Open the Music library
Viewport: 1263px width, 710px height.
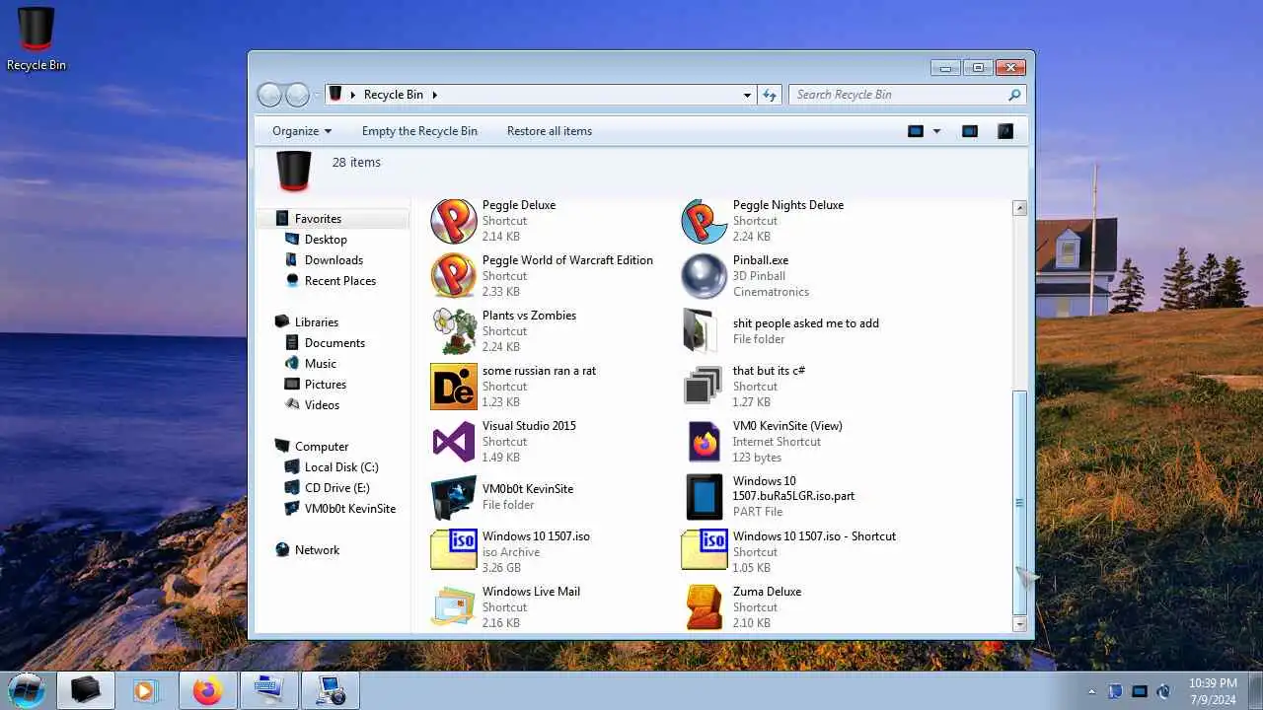coord(311,364)
